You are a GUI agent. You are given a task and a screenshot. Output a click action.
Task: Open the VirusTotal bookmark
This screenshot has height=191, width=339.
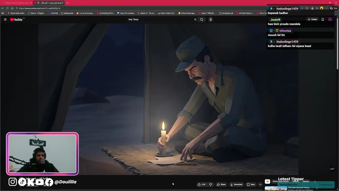tap(53, 13)
